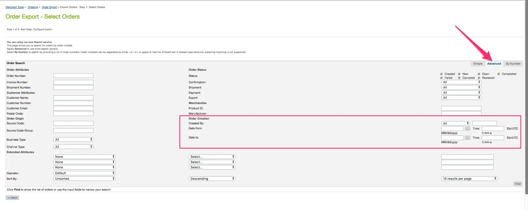The image size is (528, 210).
Task: Click the Customer Name input field
Action: pos(73,98)
